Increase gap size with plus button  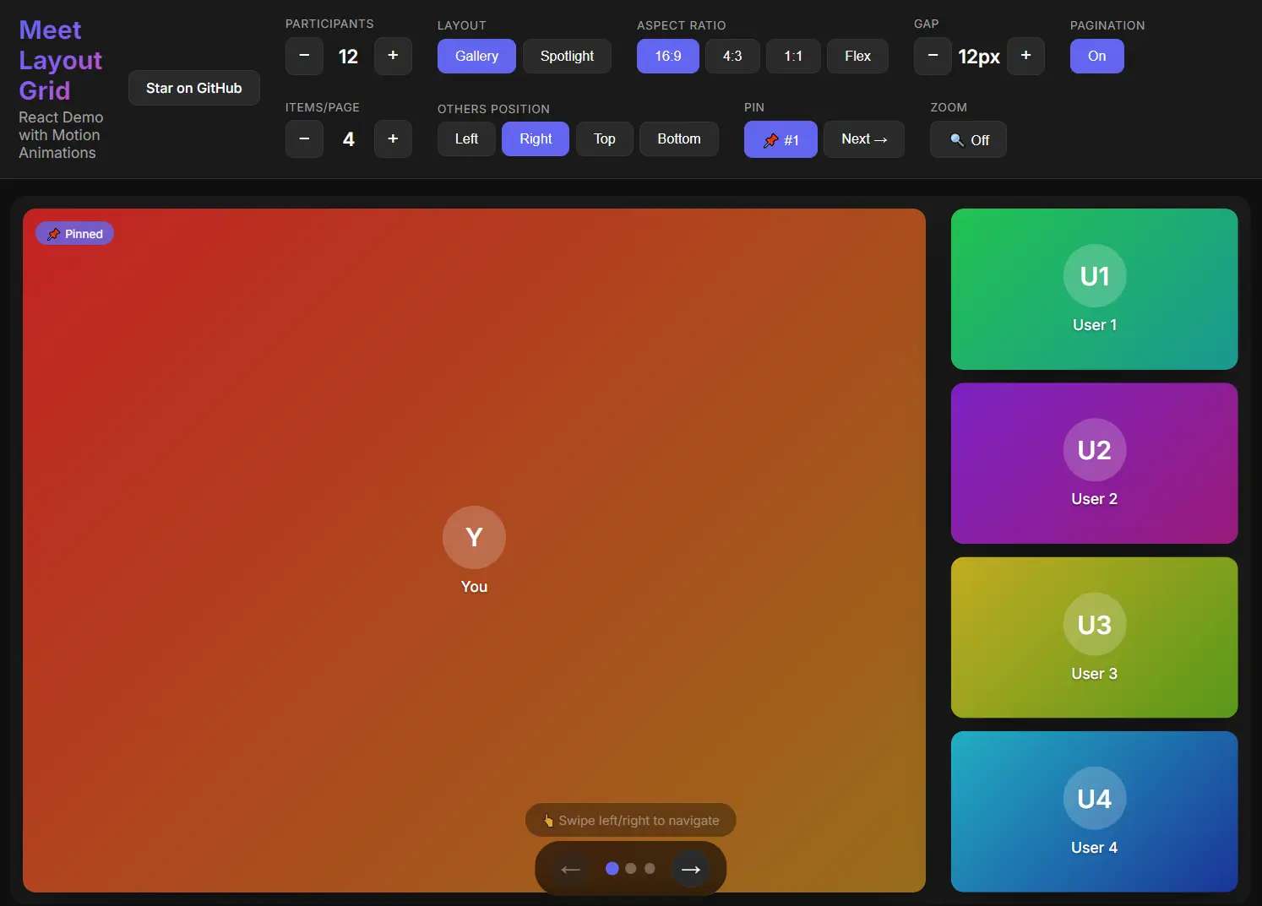click(x=1025, y=56)
